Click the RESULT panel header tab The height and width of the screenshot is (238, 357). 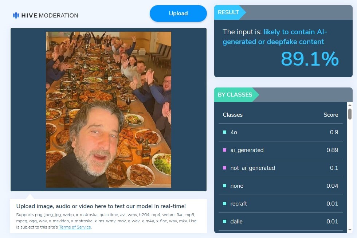(228, 12)
